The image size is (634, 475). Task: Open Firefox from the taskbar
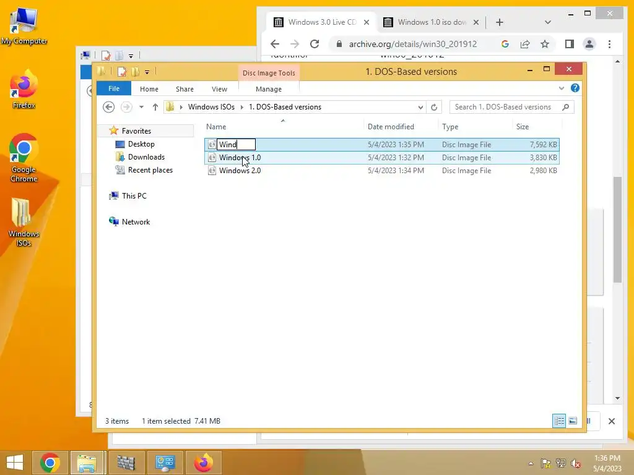coord(203,463)
